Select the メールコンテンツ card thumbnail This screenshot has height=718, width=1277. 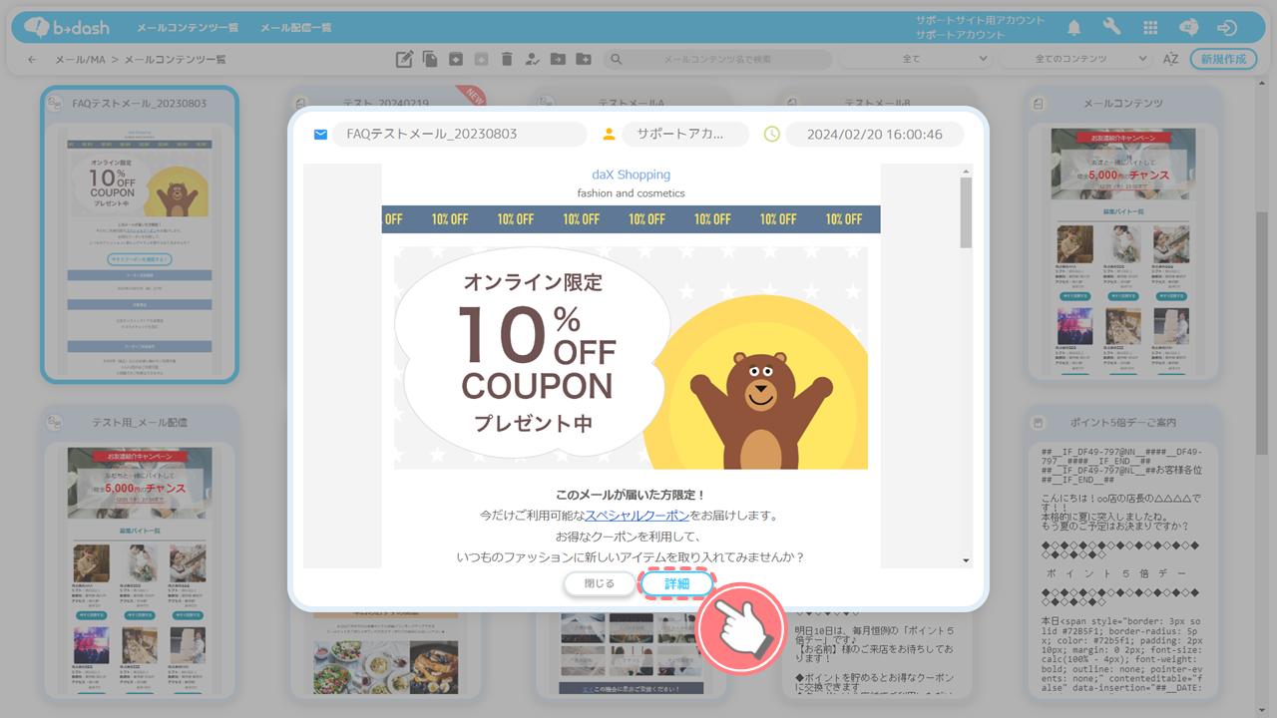point(1122,250)
